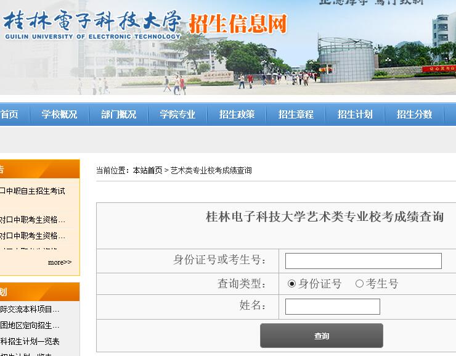Click 招生章程 in the navigation bar
This screenshot has width=456, height=356.
coord(296,114)
